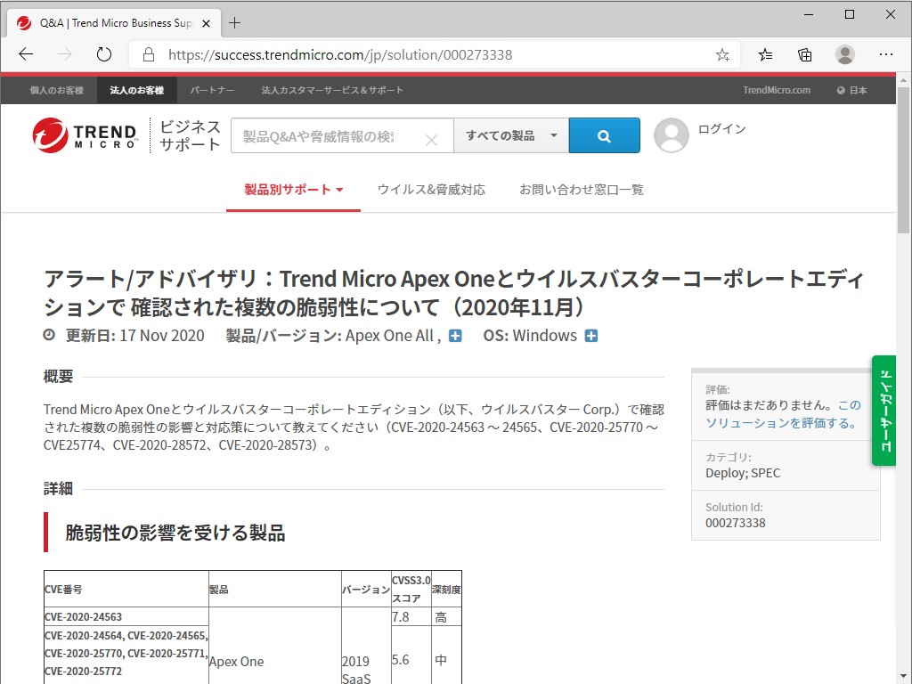Screen dimensions: 912x684
Task: Expand the 製品別サポート menu
Action: [x=292, y=190]
